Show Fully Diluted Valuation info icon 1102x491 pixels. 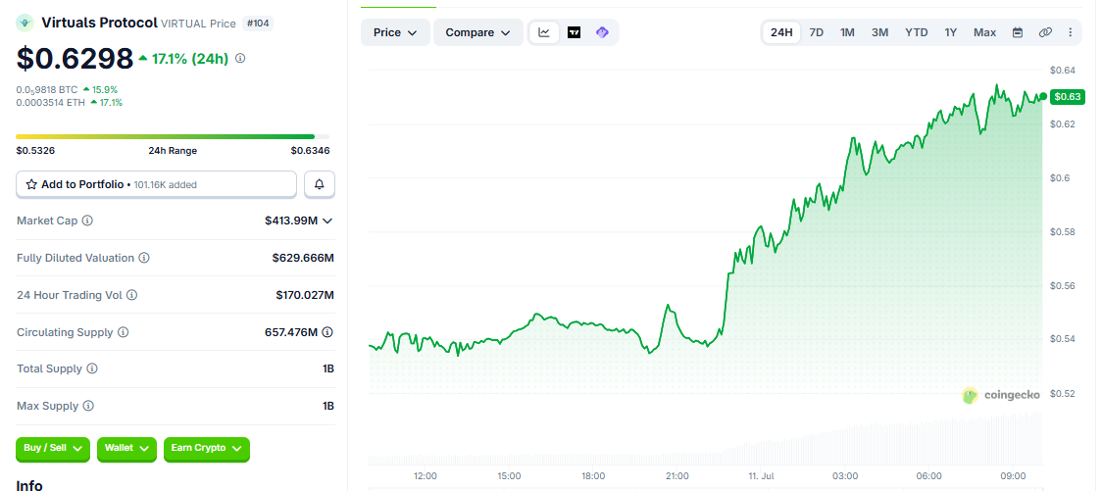point(144,258)
